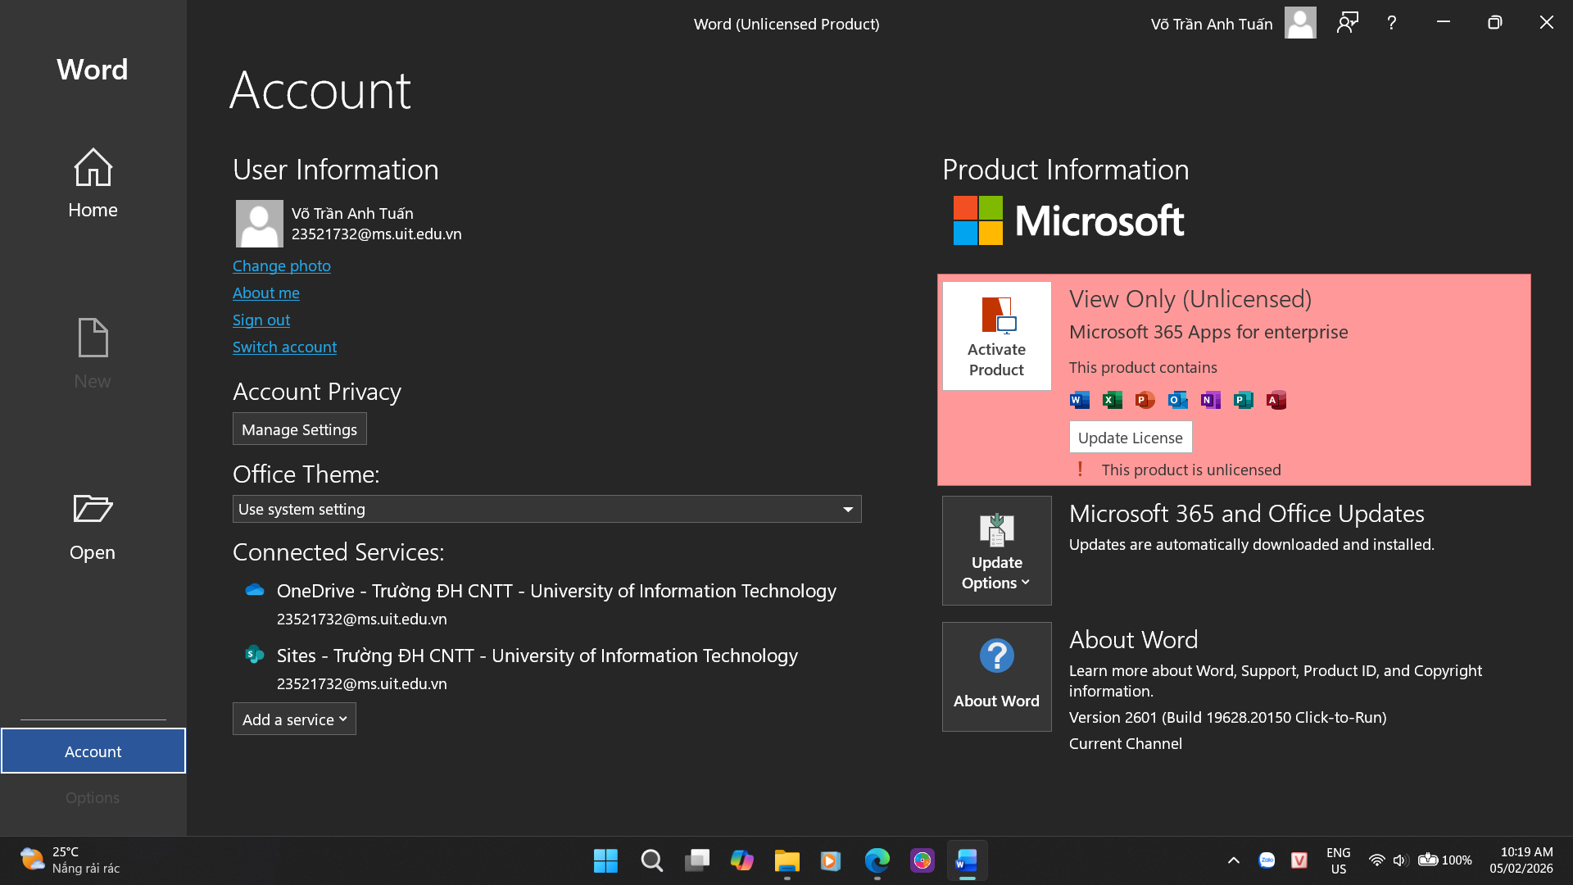
Task: Expand the Add a service dropdown
Action: [x=294, y=719]
